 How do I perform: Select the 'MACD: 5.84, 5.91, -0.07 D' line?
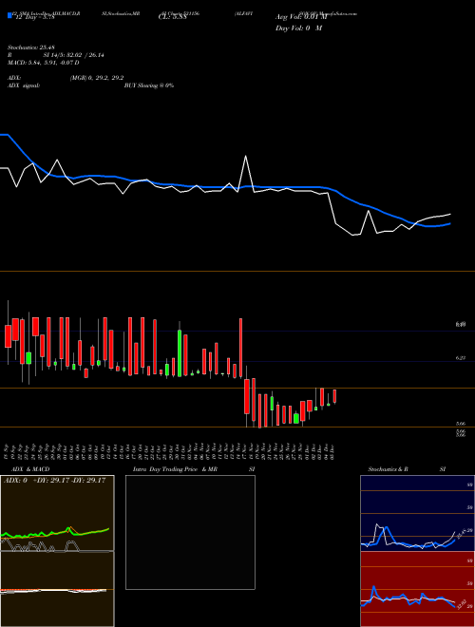click(43, 63)
